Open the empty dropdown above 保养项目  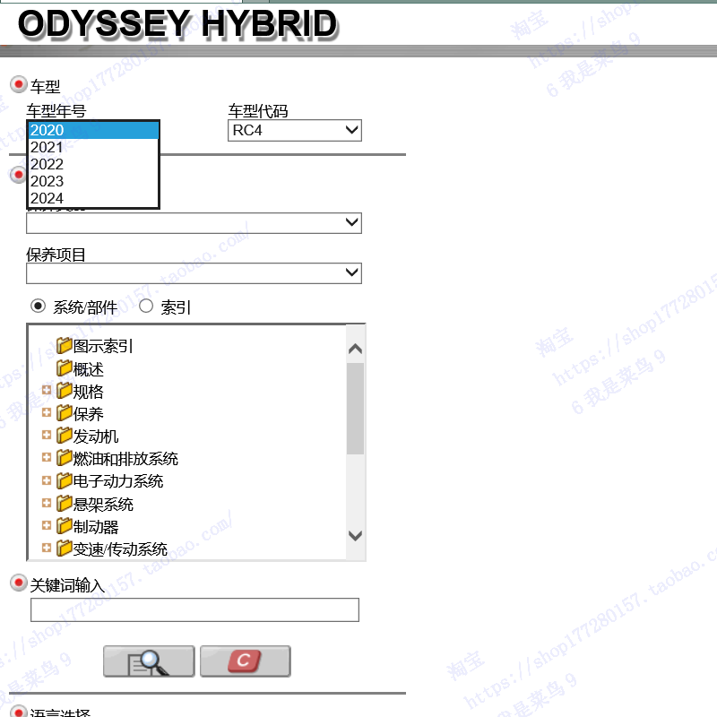[194, 222]
